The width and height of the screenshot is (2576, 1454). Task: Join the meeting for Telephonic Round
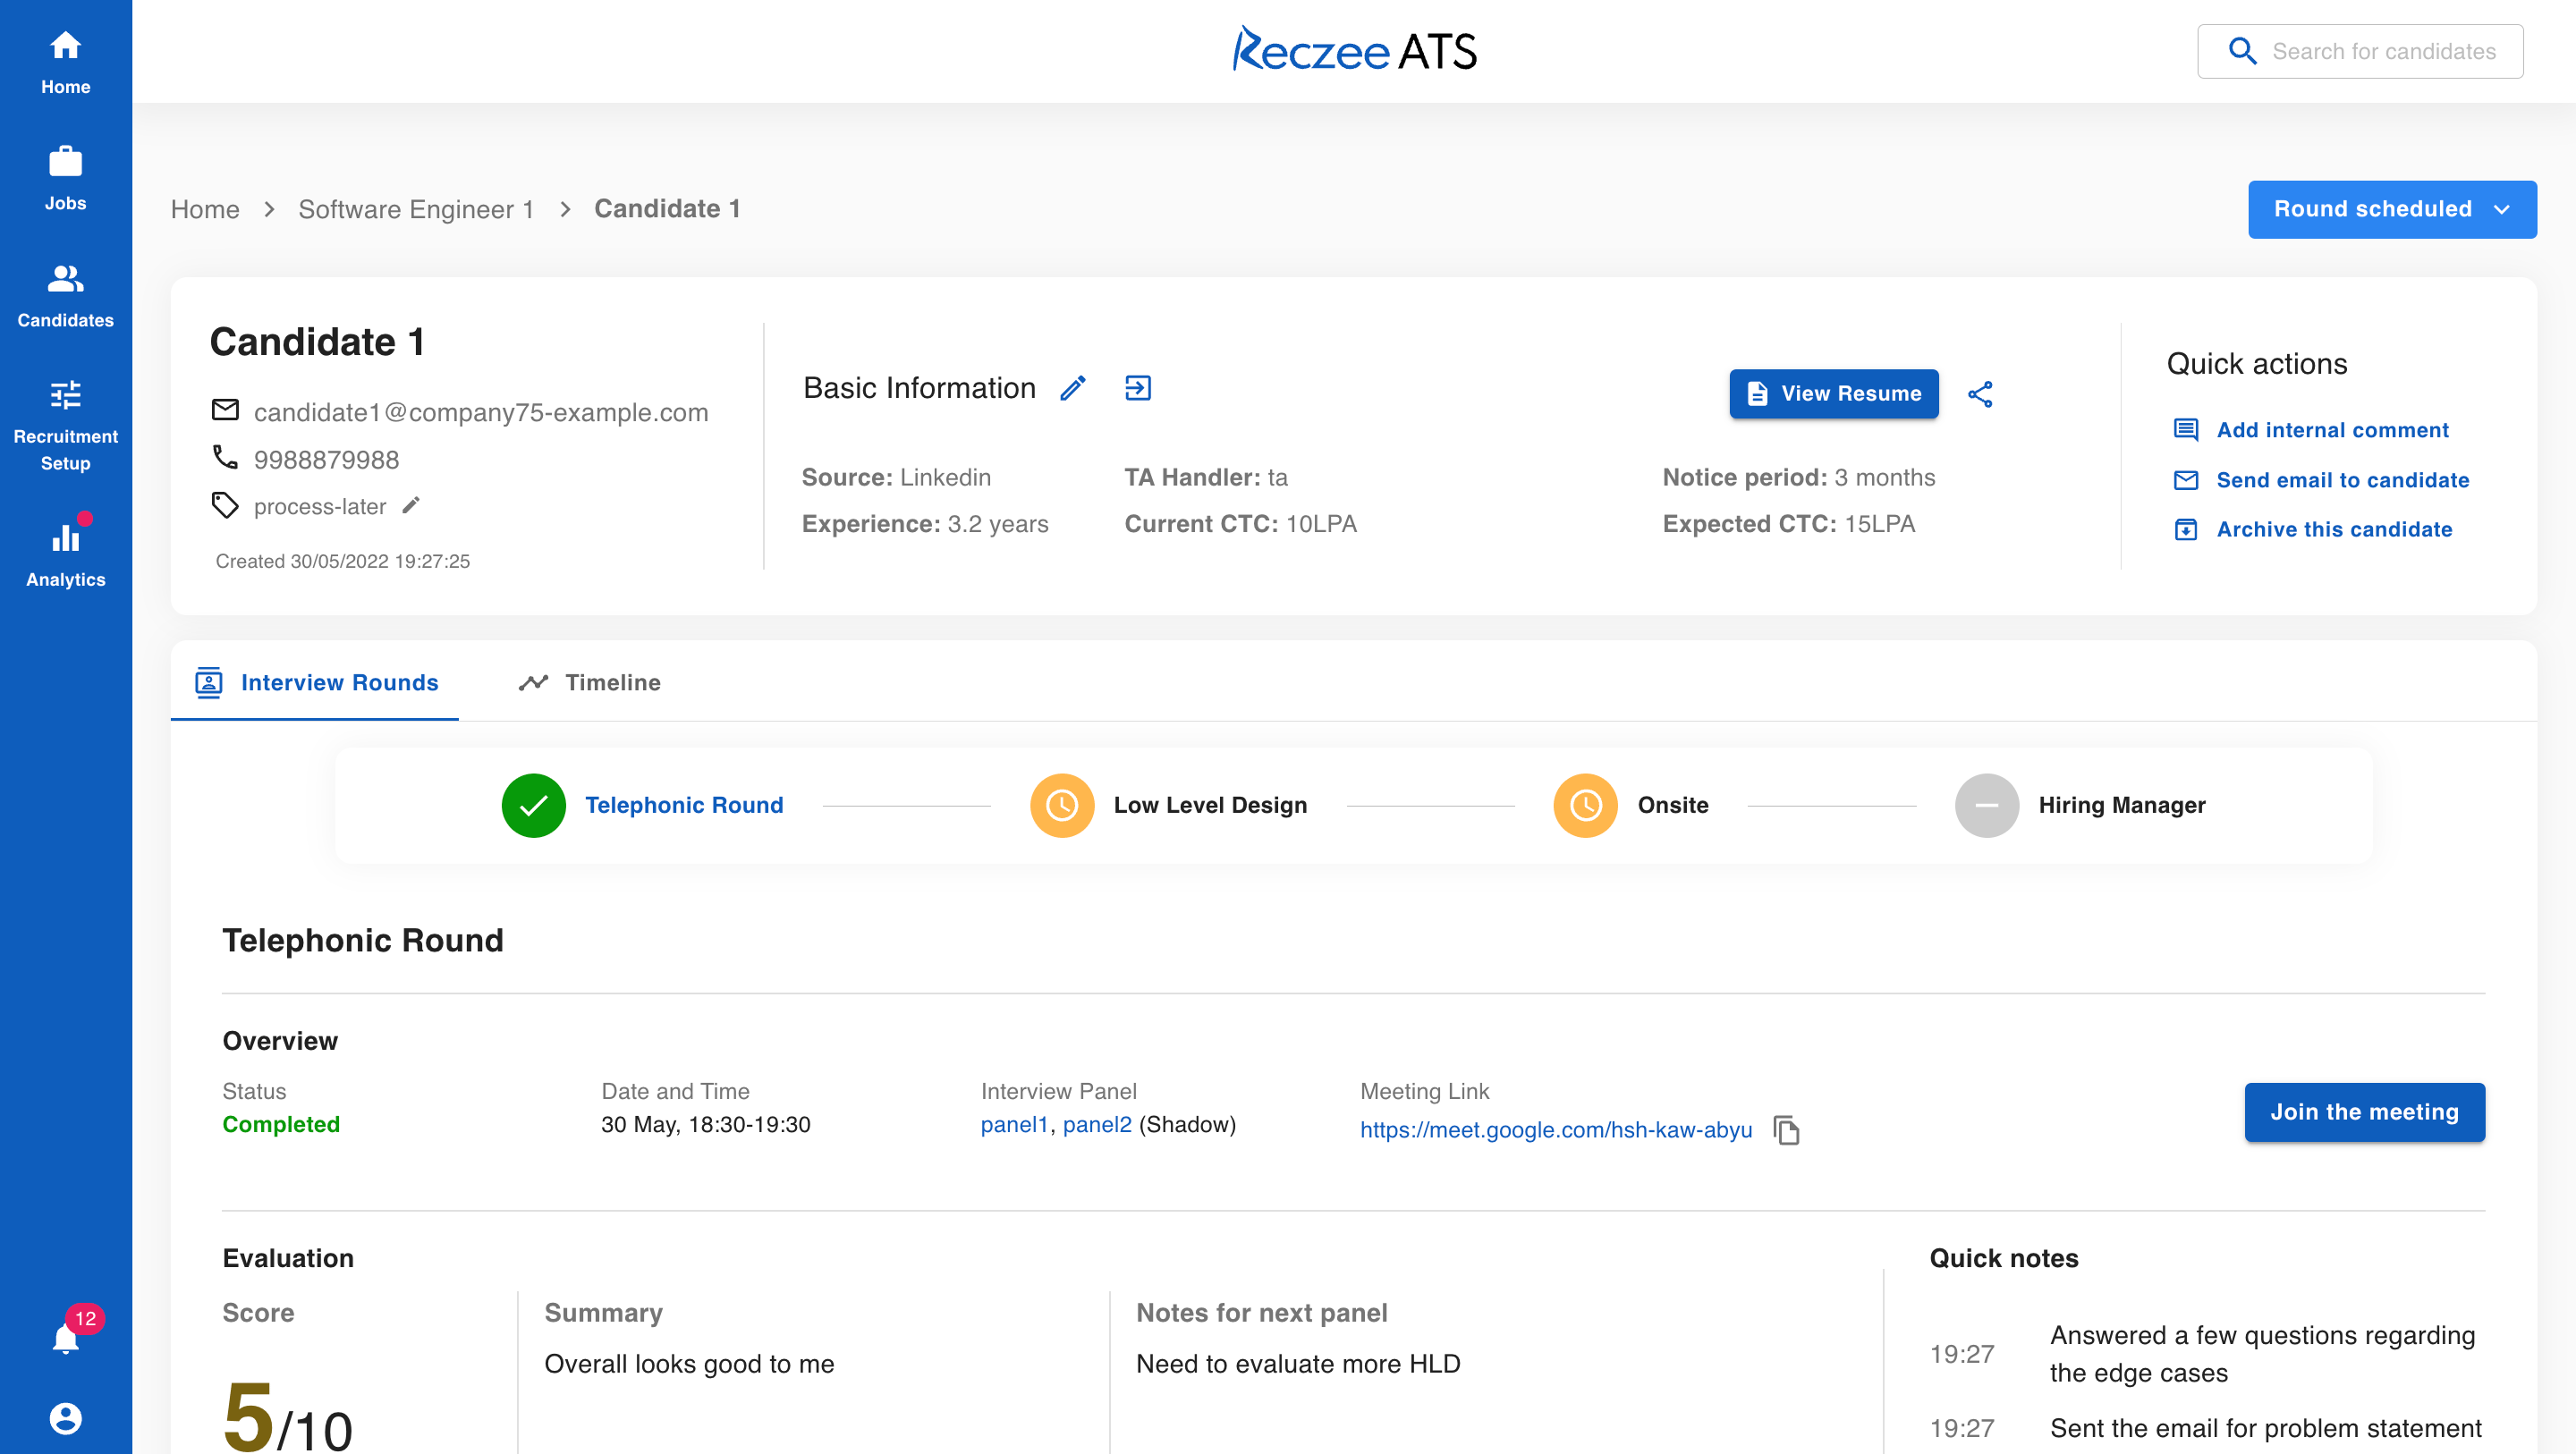pos(2364,1112)
